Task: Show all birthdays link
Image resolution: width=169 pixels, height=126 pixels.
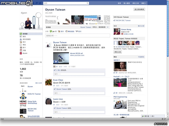Action: pyautogui.click(x=141, y=26)
